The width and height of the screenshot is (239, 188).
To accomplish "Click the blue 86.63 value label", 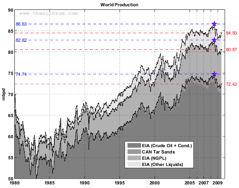I will tap(21, 24).
